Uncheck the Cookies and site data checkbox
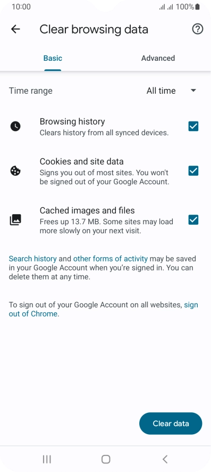The height and width of the screenshot is (472, 211). click(x=193, y=171)
